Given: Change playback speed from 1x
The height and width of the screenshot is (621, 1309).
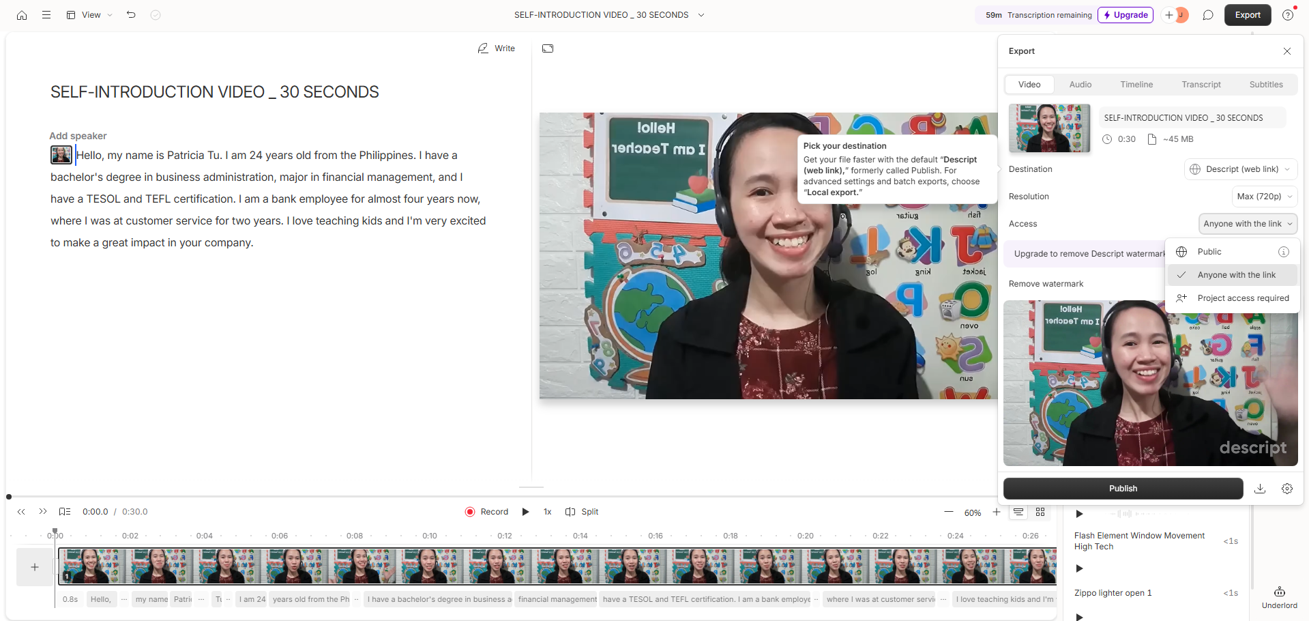Looking at the screenshot, I should 547,512.
